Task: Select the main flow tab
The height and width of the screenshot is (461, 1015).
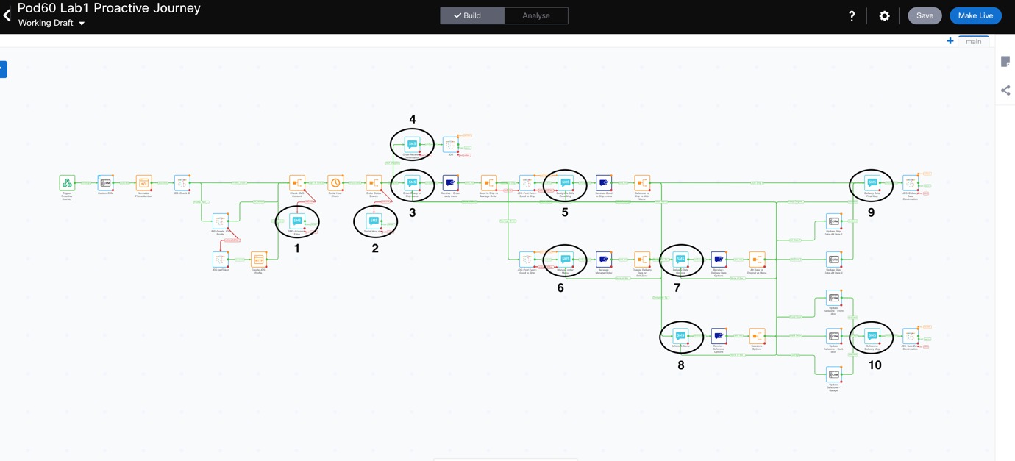Action: click(973, 41)
